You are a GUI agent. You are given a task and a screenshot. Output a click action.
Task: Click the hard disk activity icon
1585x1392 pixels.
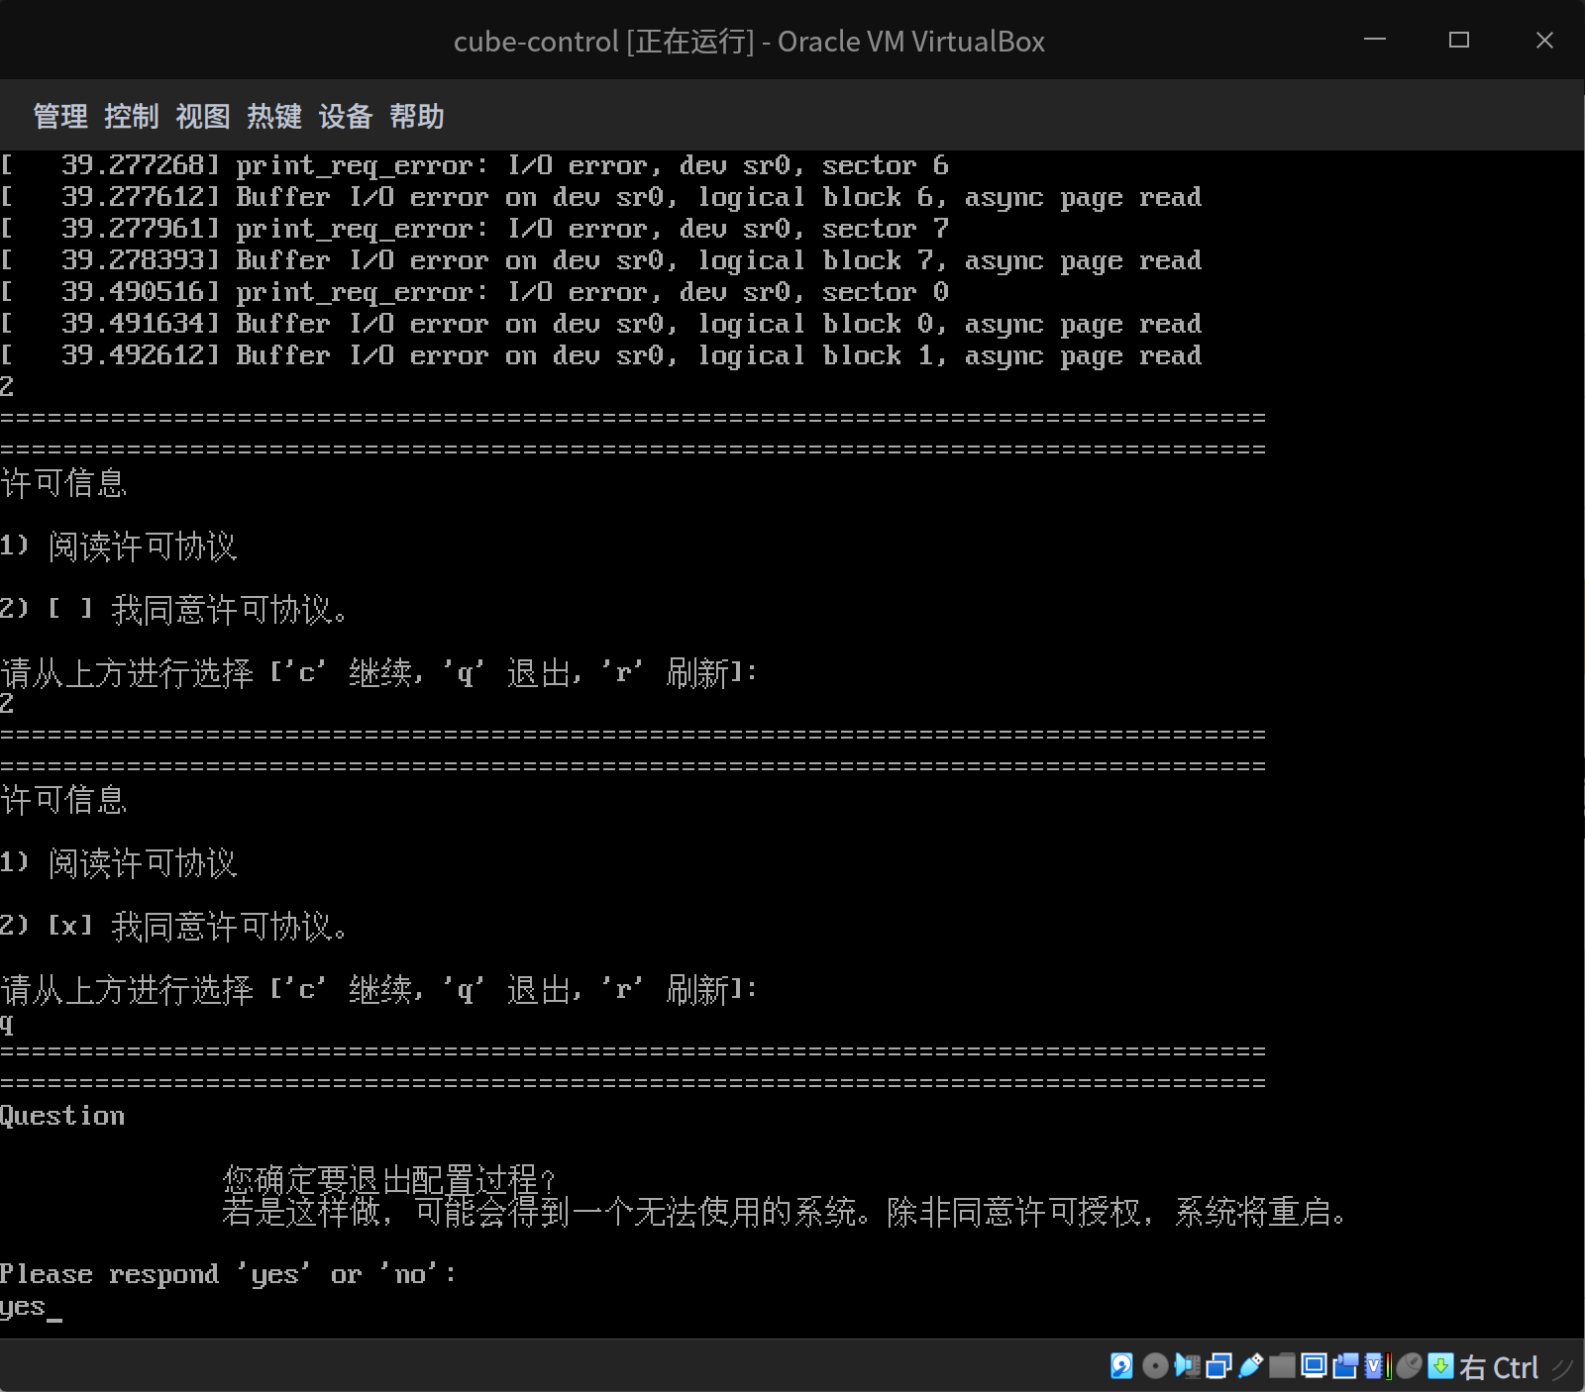coord(1121,1367)
